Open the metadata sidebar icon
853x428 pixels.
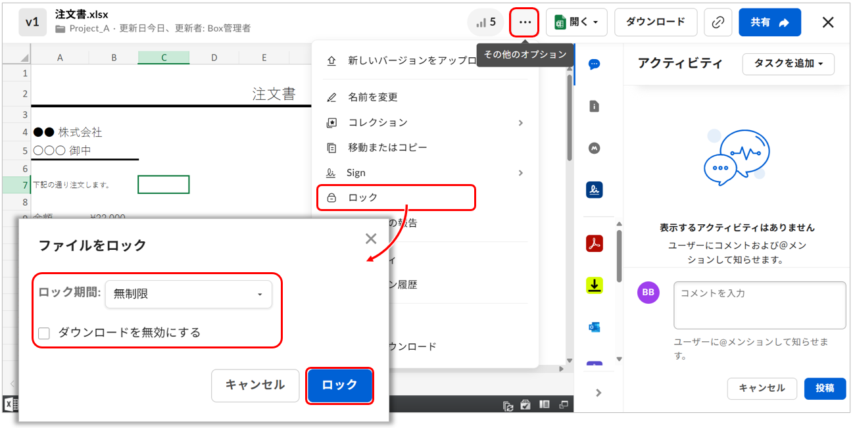click(595, 149)
